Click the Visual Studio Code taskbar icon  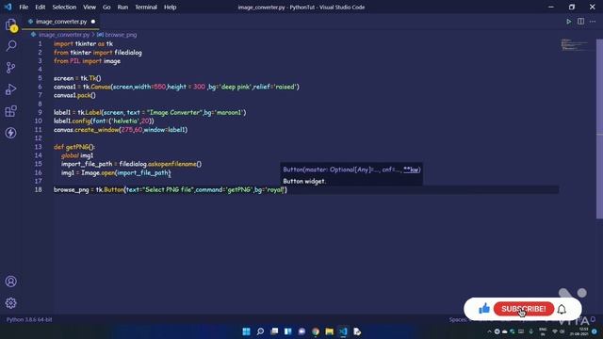click(x=343, y=331)
